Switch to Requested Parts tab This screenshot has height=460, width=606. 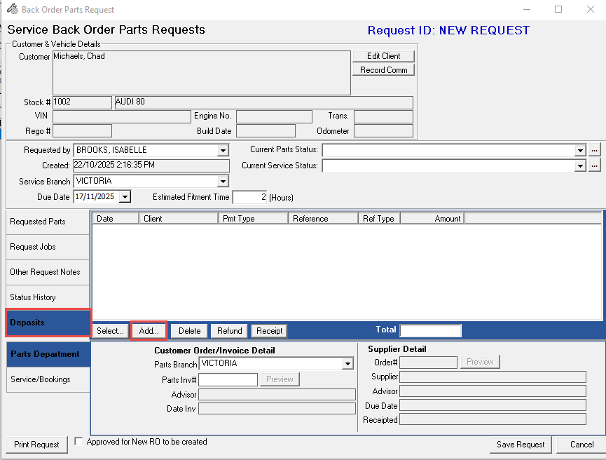(x=47, y=222)
